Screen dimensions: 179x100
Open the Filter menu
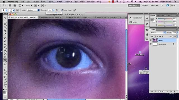click(59, 2)
